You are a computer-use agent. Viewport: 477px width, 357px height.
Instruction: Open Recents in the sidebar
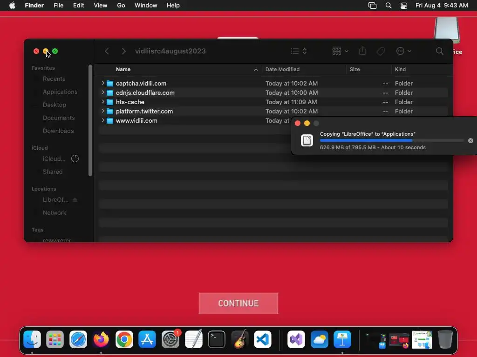[54, 79]
